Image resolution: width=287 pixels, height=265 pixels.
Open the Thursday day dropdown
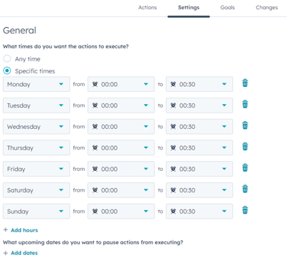coord(36,147)
